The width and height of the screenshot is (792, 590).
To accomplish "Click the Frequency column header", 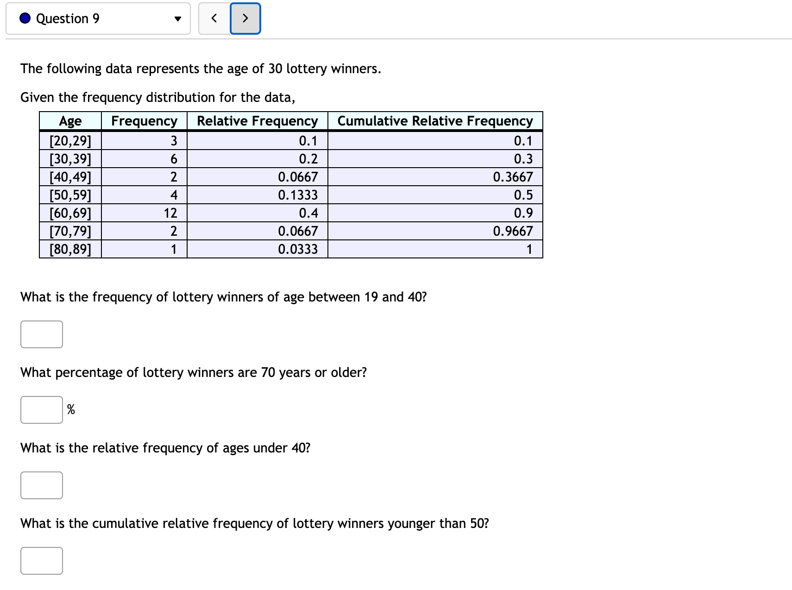I will 144,121.
